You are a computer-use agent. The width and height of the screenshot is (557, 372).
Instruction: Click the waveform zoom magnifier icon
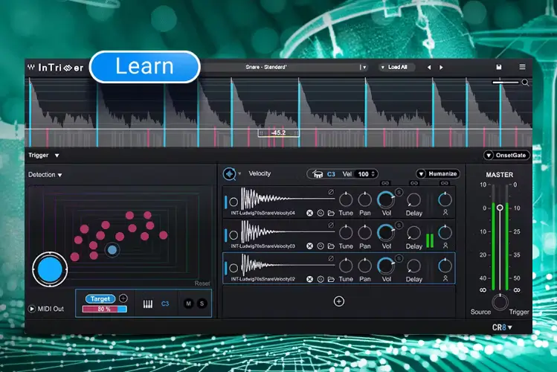525,83
